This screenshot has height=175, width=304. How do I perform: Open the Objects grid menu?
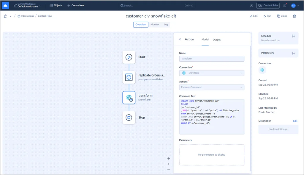tap(56, 5)
